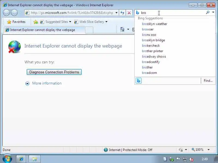Expand Suggested Sites dropdown
This screenshot has height=163, width=218.
[70, 22]
